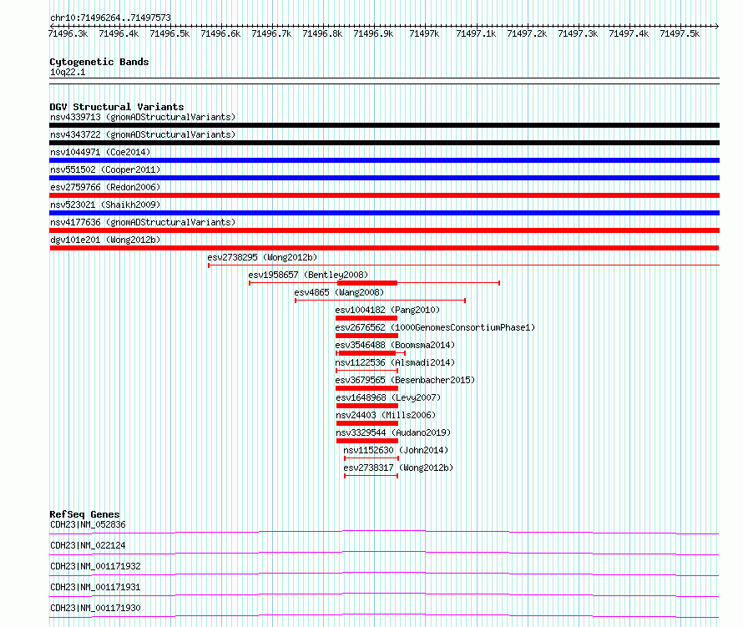Select the esv2738295 (Wong2012b) variant

pos(262,257)
